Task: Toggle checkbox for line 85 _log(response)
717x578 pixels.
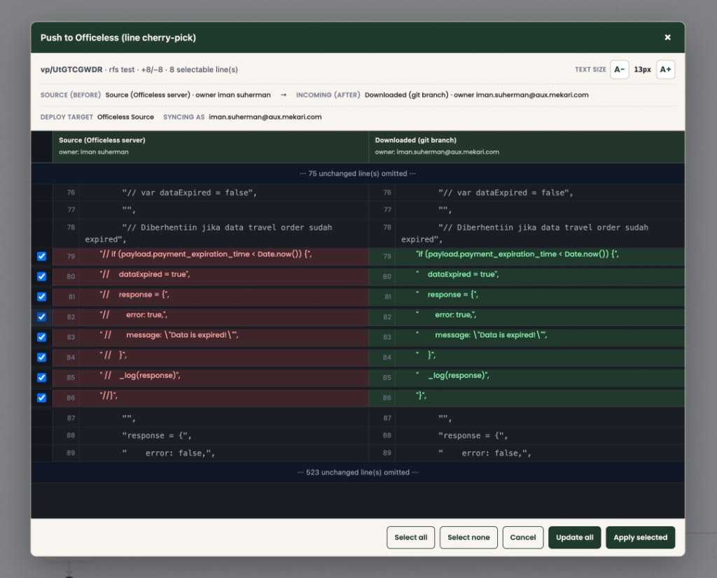Action: click(41, 377)
